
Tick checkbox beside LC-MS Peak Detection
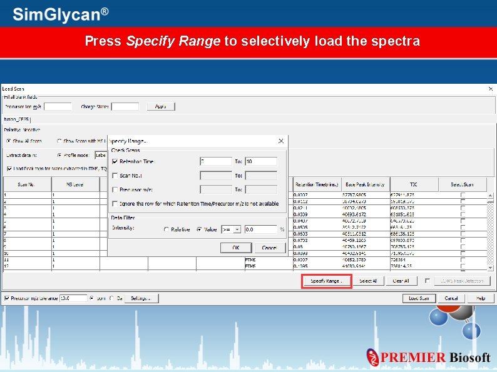coord(428,281)
